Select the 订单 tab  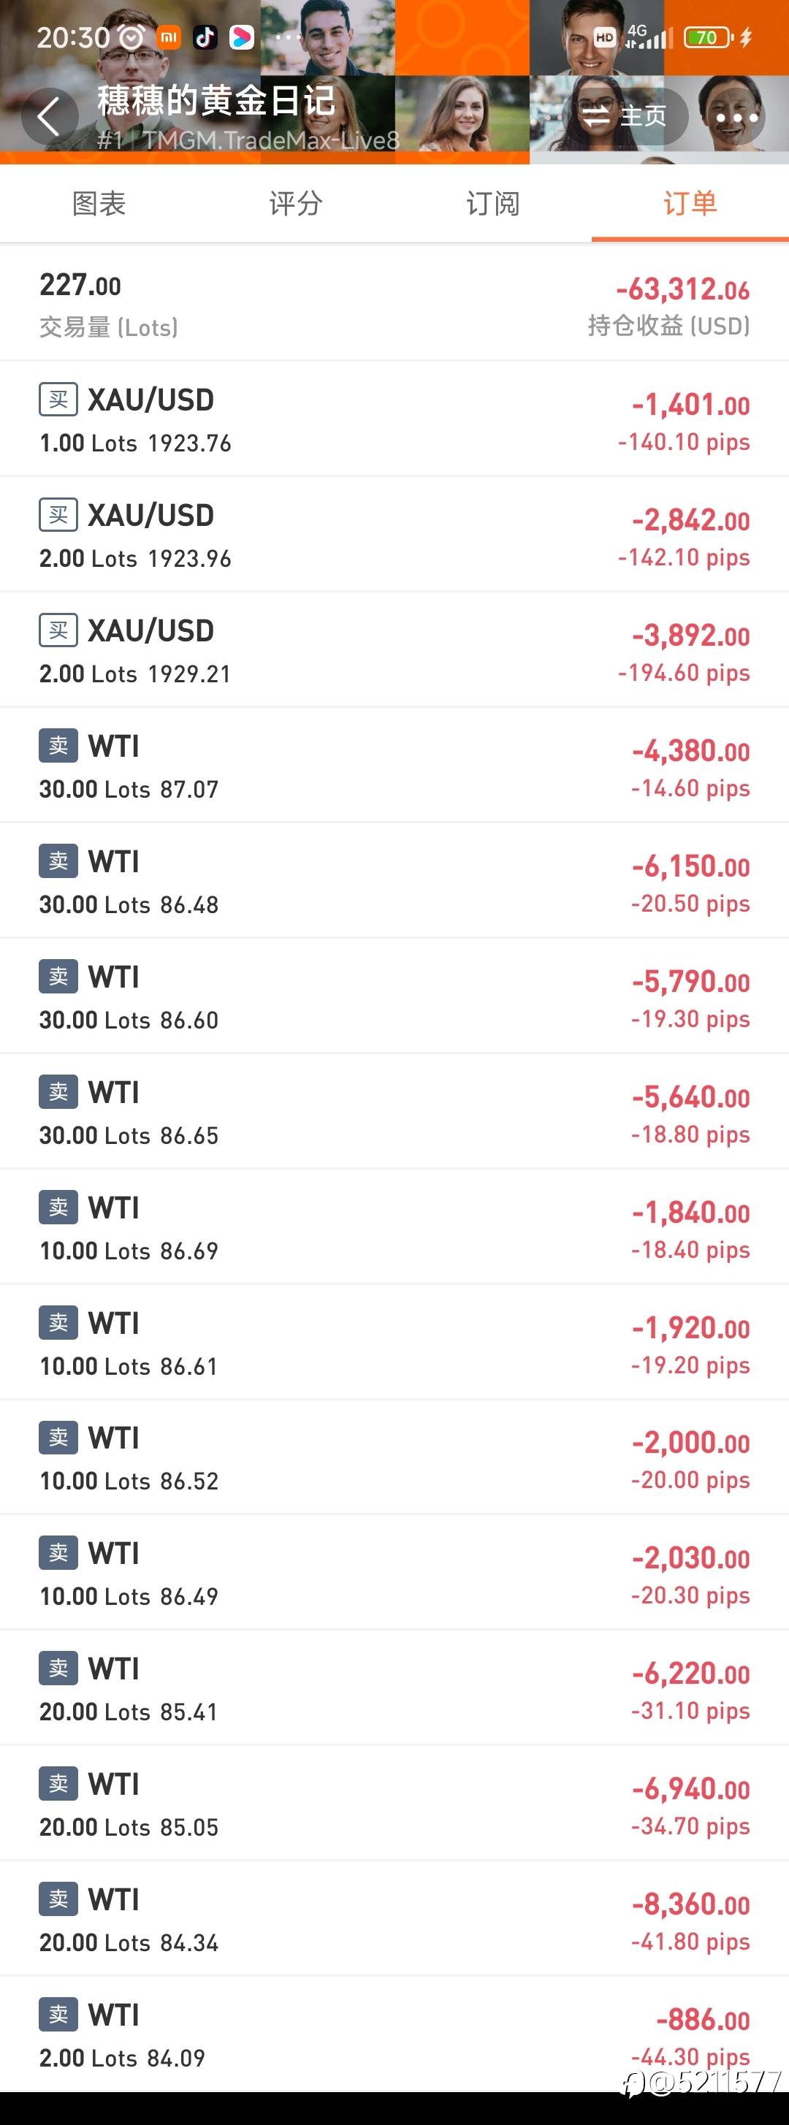tap(690, 204)
